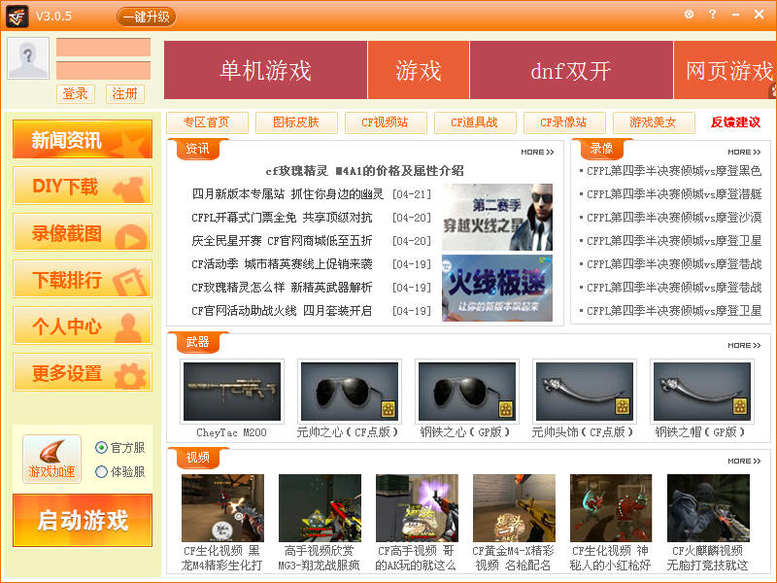777x583 pixels.
Task: Click the username input field
Action: (x=103, y=48)
